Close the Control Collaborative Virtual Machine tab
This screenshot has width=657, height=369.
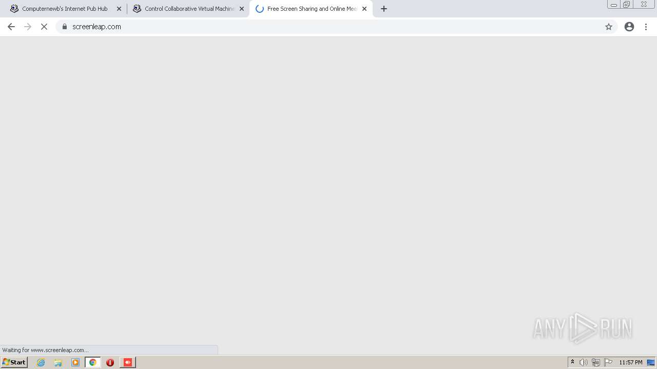pyautogui.click(x=242, y=9)
